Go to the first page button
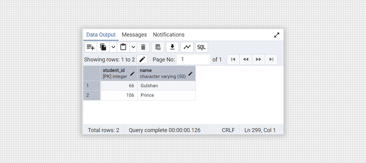Viewport: 366px width, 163px height. tap(233, 59)
